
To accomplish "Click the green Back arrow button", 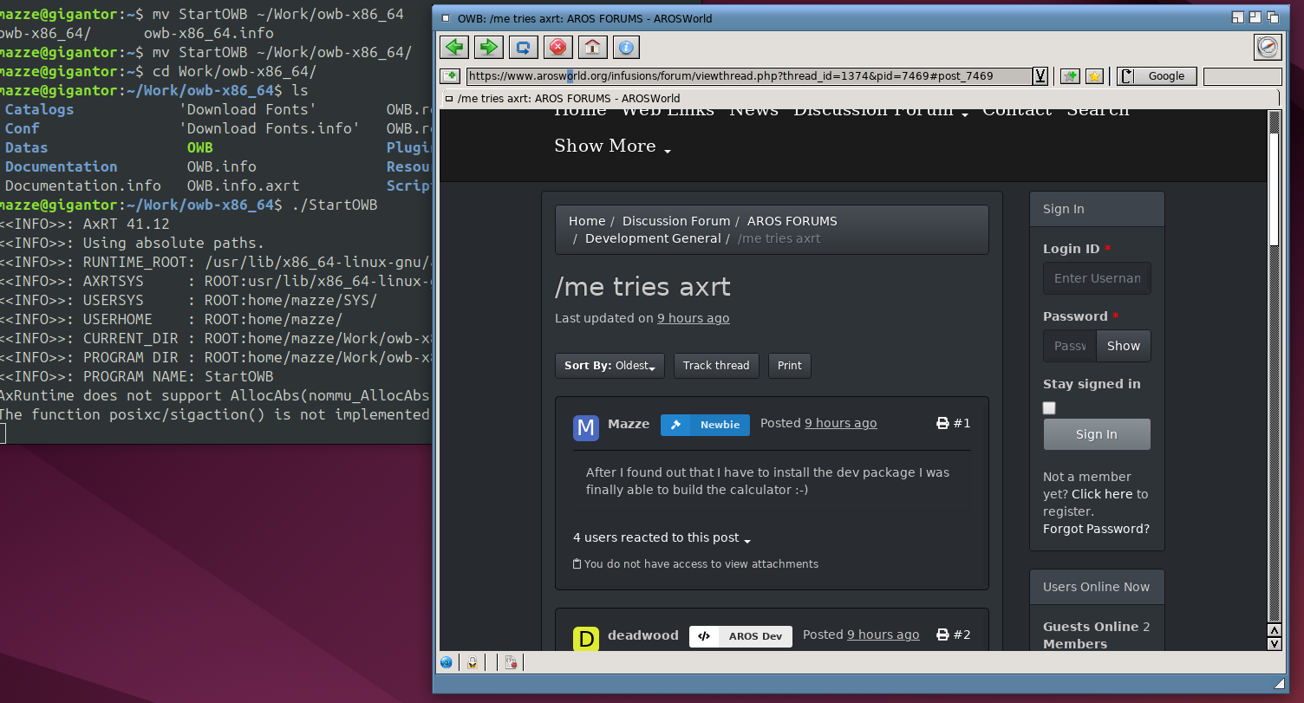I will point(453,47).
